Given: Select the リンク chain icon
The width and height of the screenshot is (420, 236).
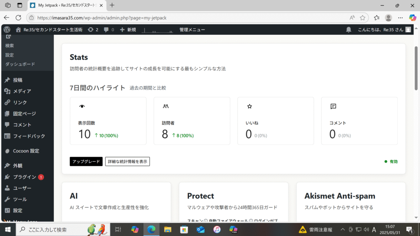Looking at the screenshot, I should [x=7, y=102].
